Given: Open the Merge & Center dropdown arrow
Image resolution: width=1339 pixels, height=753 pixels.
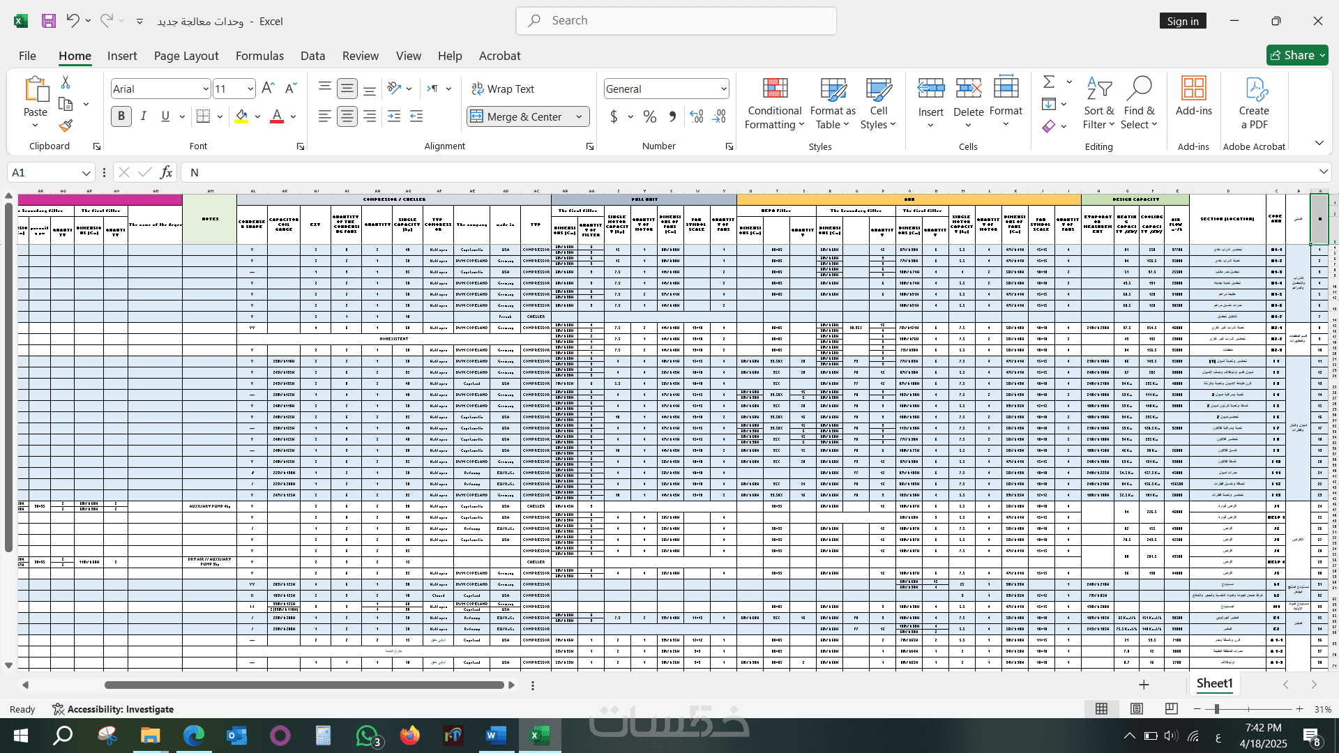Looking at the screenshot, I should pyautogui.click(x=580, y=116).
